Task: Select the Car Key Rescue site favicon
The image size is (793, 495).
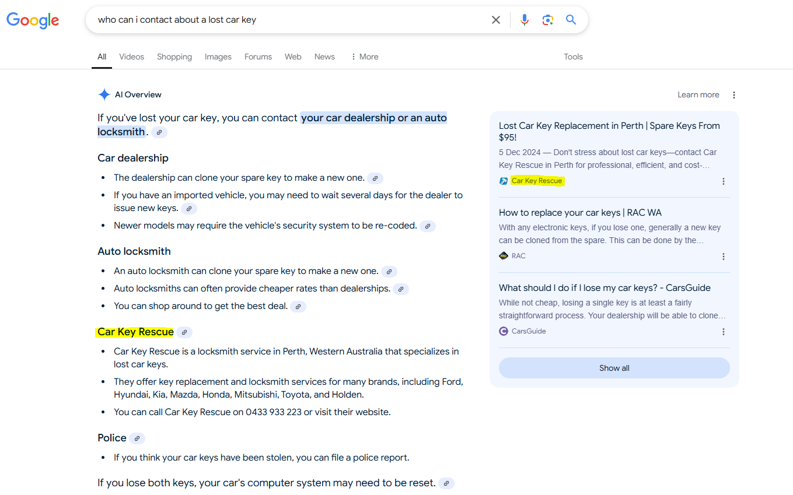Action: (504, 181)
